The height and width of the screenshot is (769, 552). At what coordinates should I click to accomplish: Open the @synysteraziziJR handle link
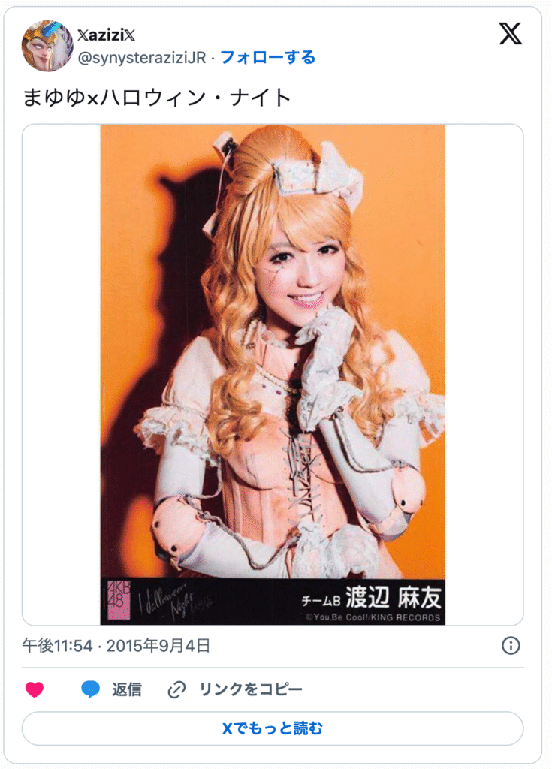tap(142, 58)
